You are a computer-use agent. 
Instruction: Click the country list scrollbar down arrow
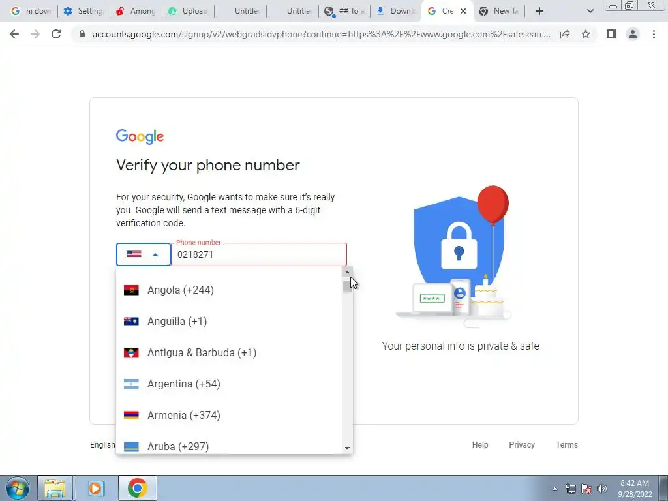click(347, 448)
